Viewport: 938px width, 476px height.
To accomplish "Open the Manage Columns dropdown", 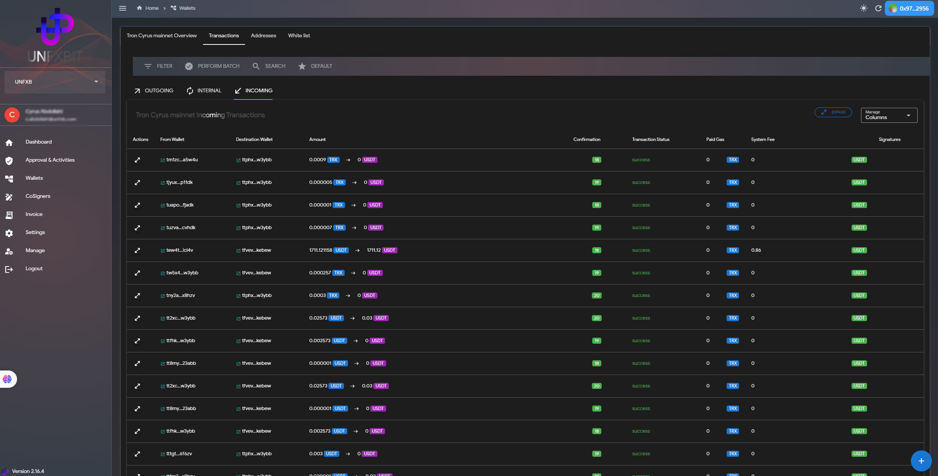I will [x=889, y=115].
